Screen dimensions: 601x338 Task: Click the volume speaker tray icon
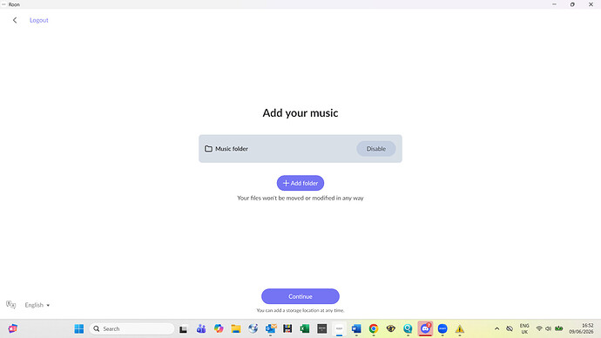[548, 328]
